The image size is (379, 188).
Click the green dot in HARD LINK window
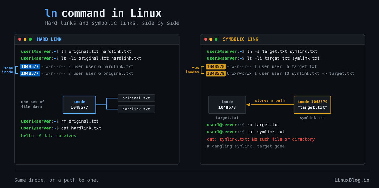coord(30,39)
